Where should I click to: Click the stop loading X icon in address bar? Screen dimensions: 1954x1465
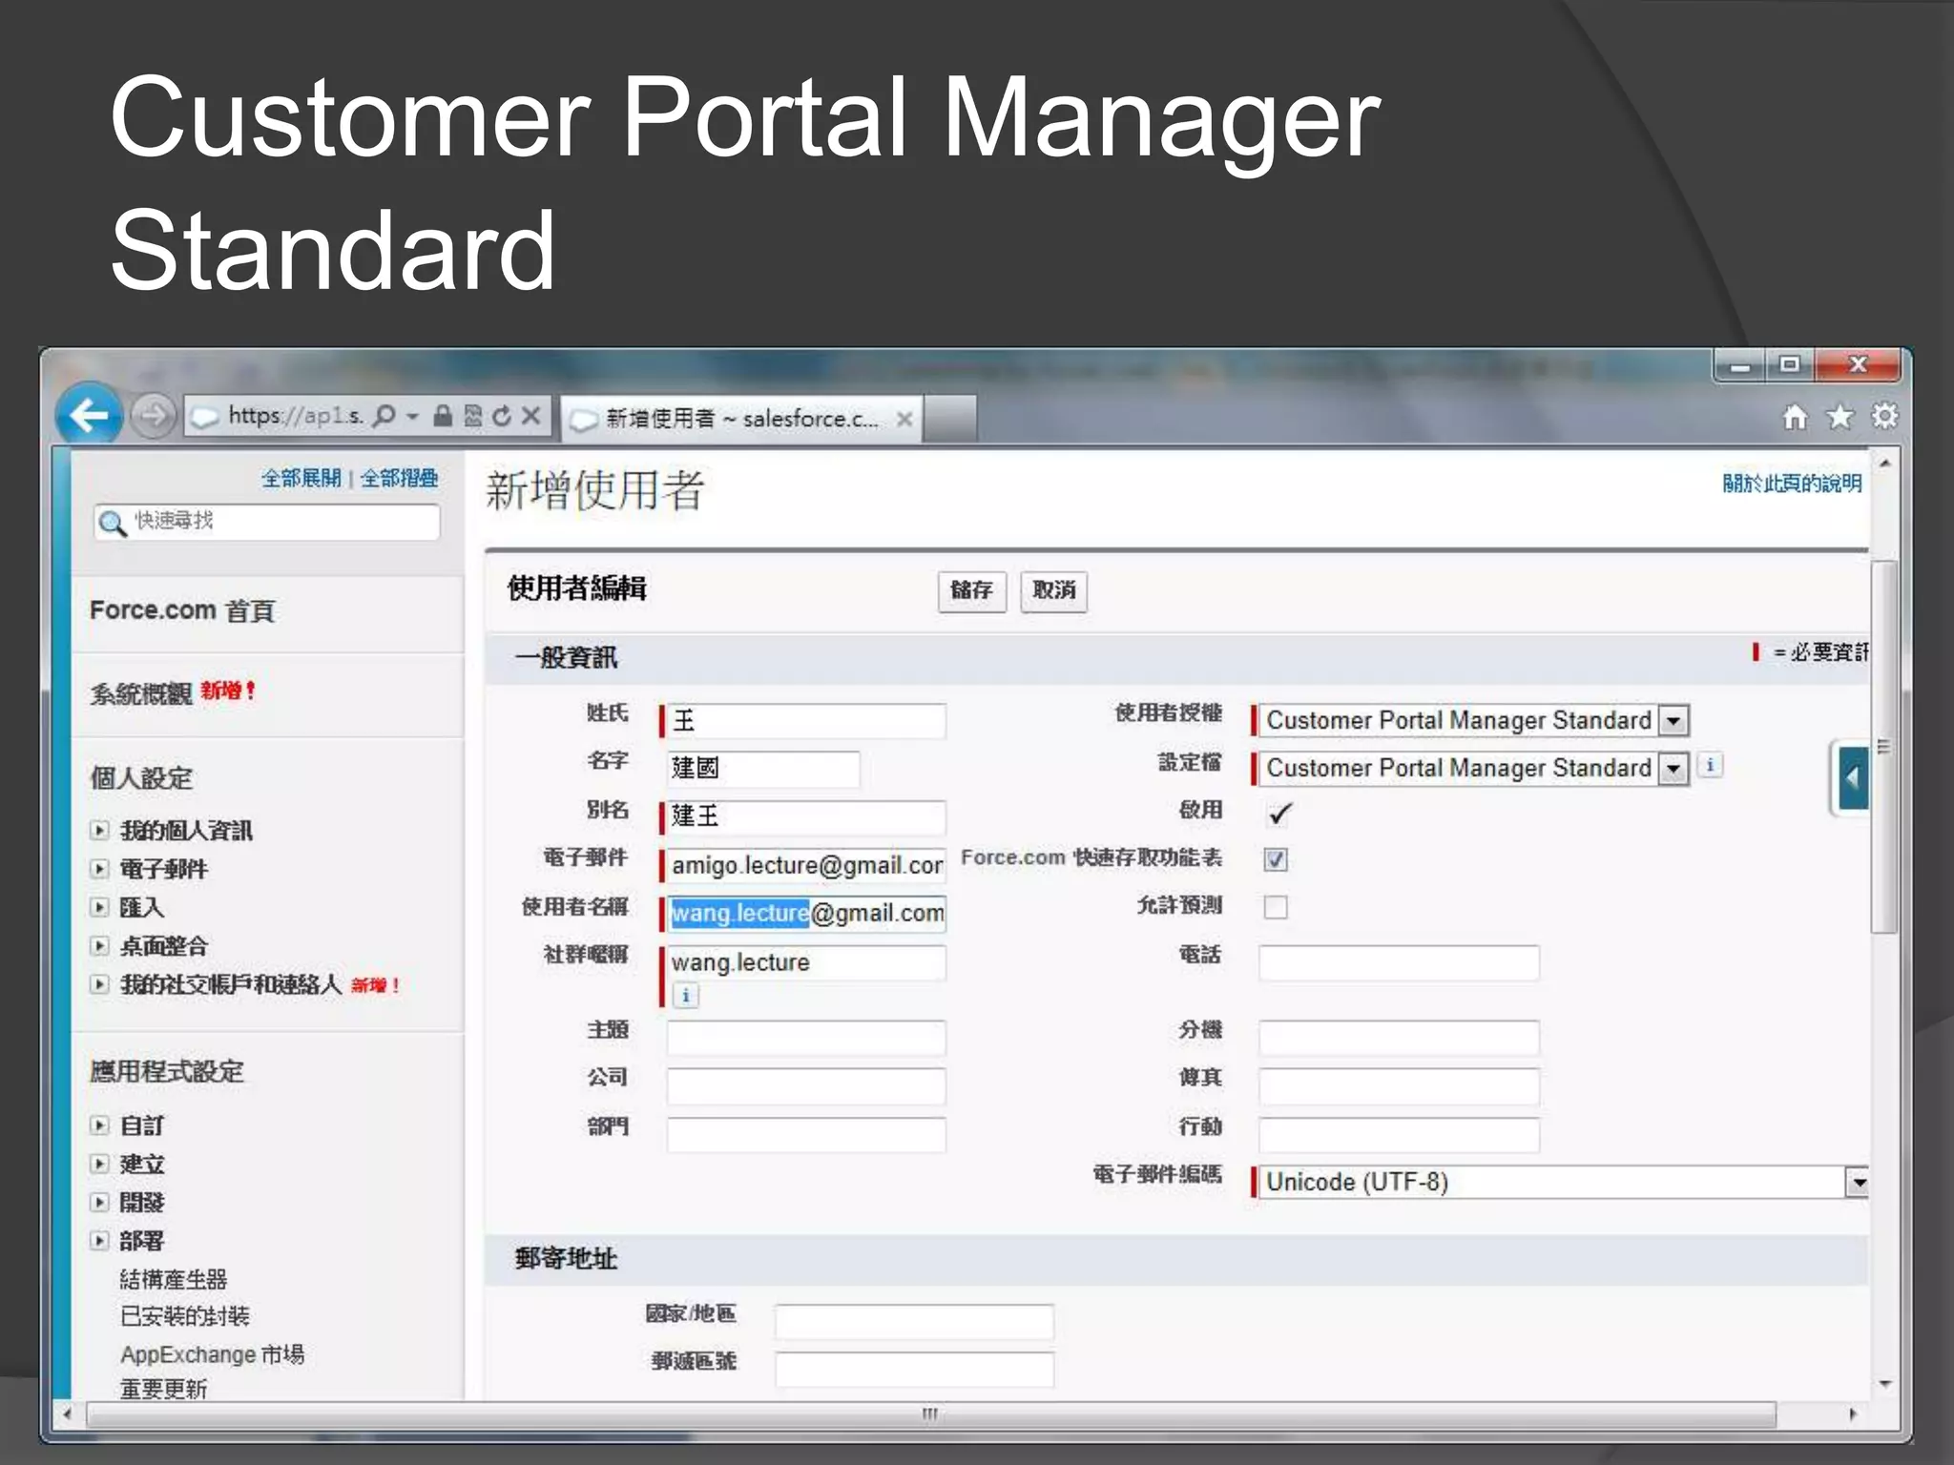[531, 416]
